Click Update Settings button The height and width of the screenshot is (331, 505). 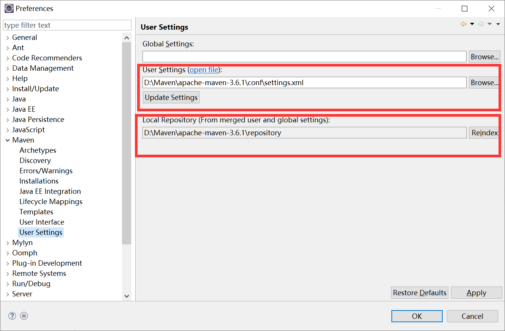pyautogui.click(x=171, y=97)
